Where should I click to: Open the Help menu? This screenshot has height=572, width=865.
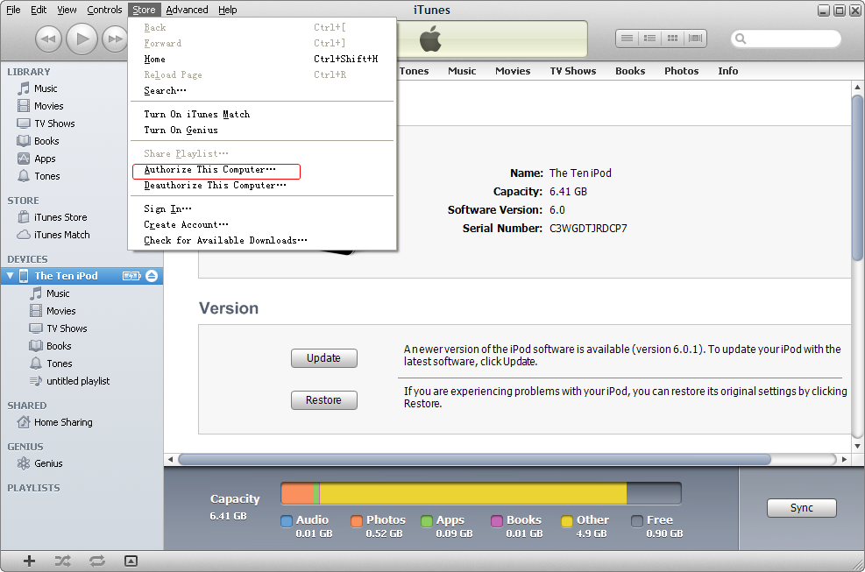(227, 10)
